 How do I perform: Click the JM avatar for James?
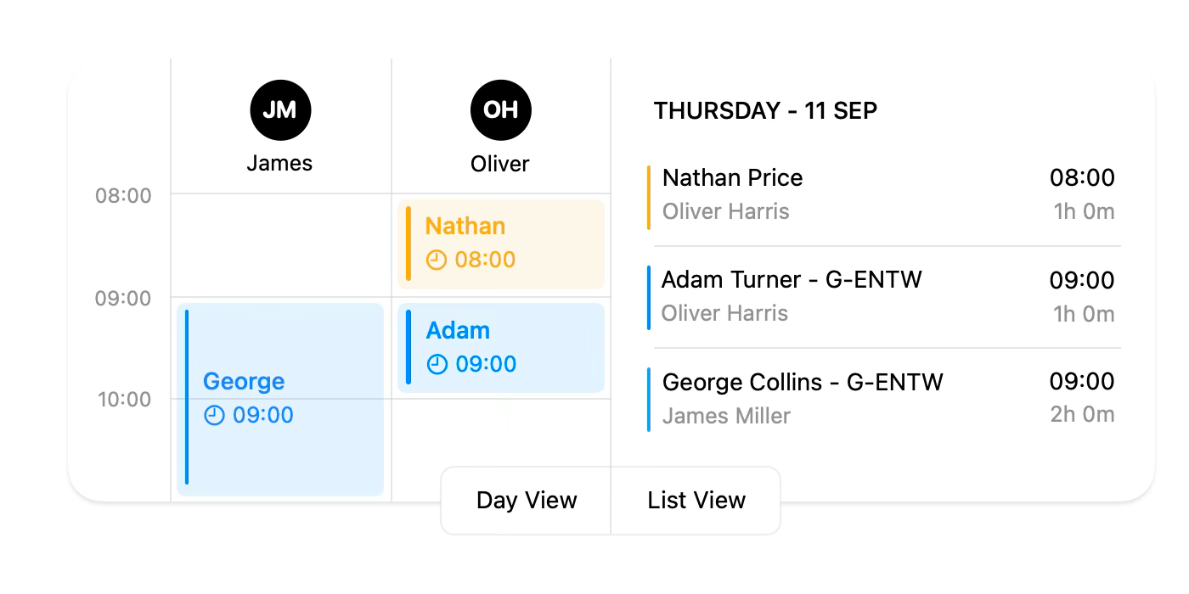coord(280,109)
